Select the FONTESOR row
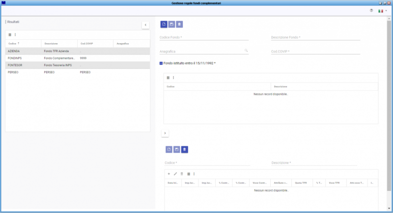393x213 pixels. pos(78,65)
